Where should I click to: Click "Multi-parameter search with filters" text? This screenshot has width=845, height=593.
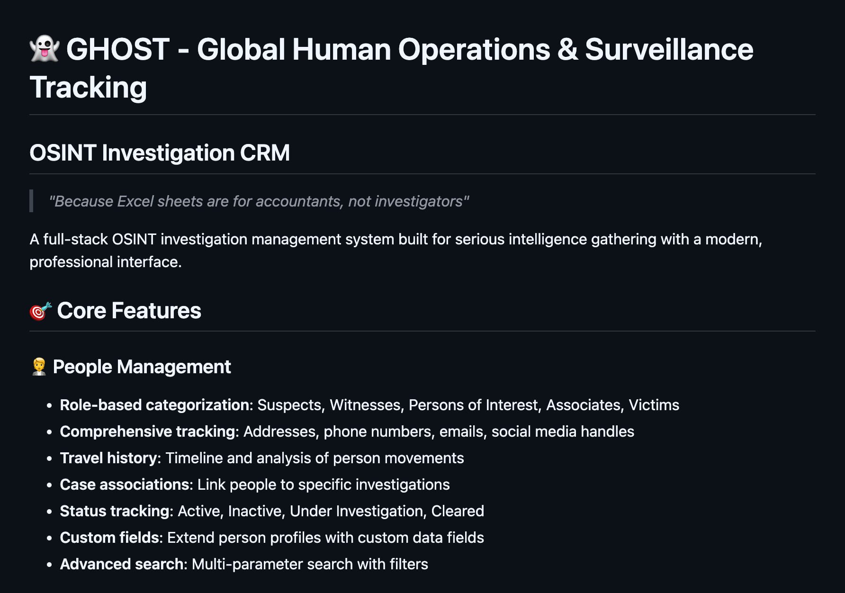pos(310,564)
